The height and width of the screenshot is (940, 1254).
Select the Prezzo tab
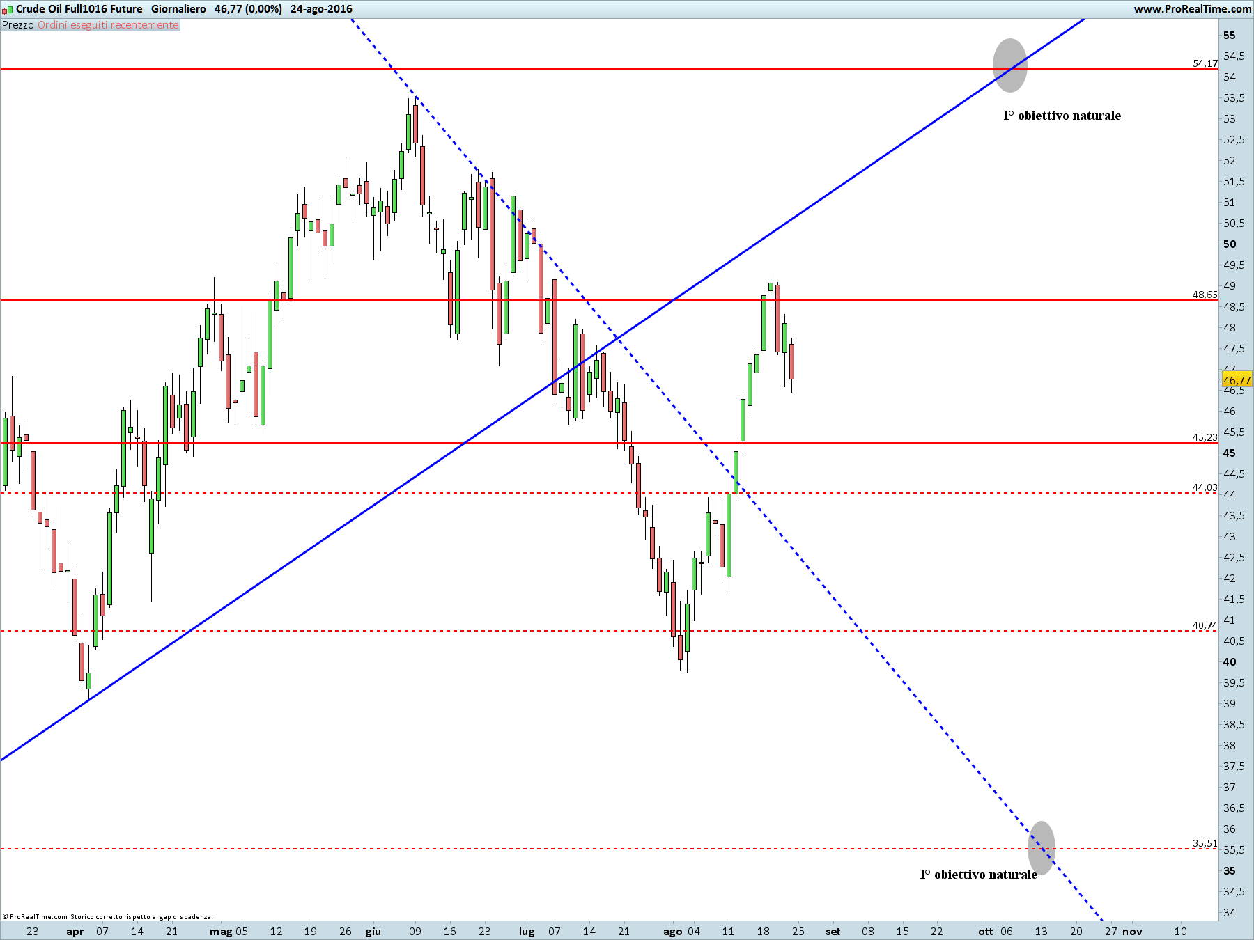(x=18, y=25)
